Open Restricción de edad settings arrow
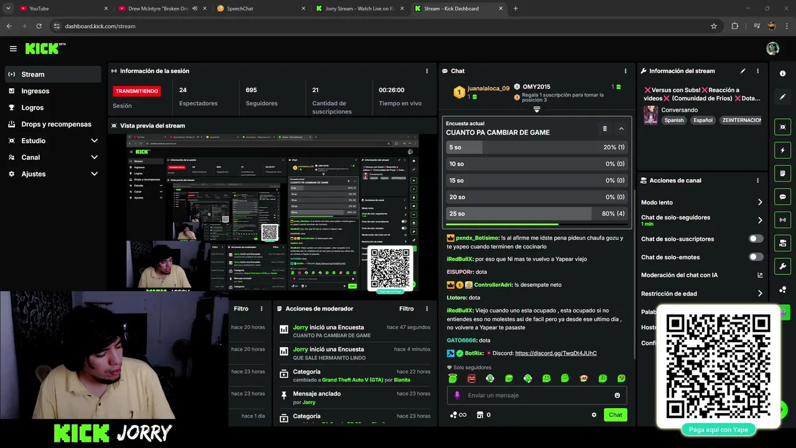The width and height of the screenshot is (796, 448). 760,294
